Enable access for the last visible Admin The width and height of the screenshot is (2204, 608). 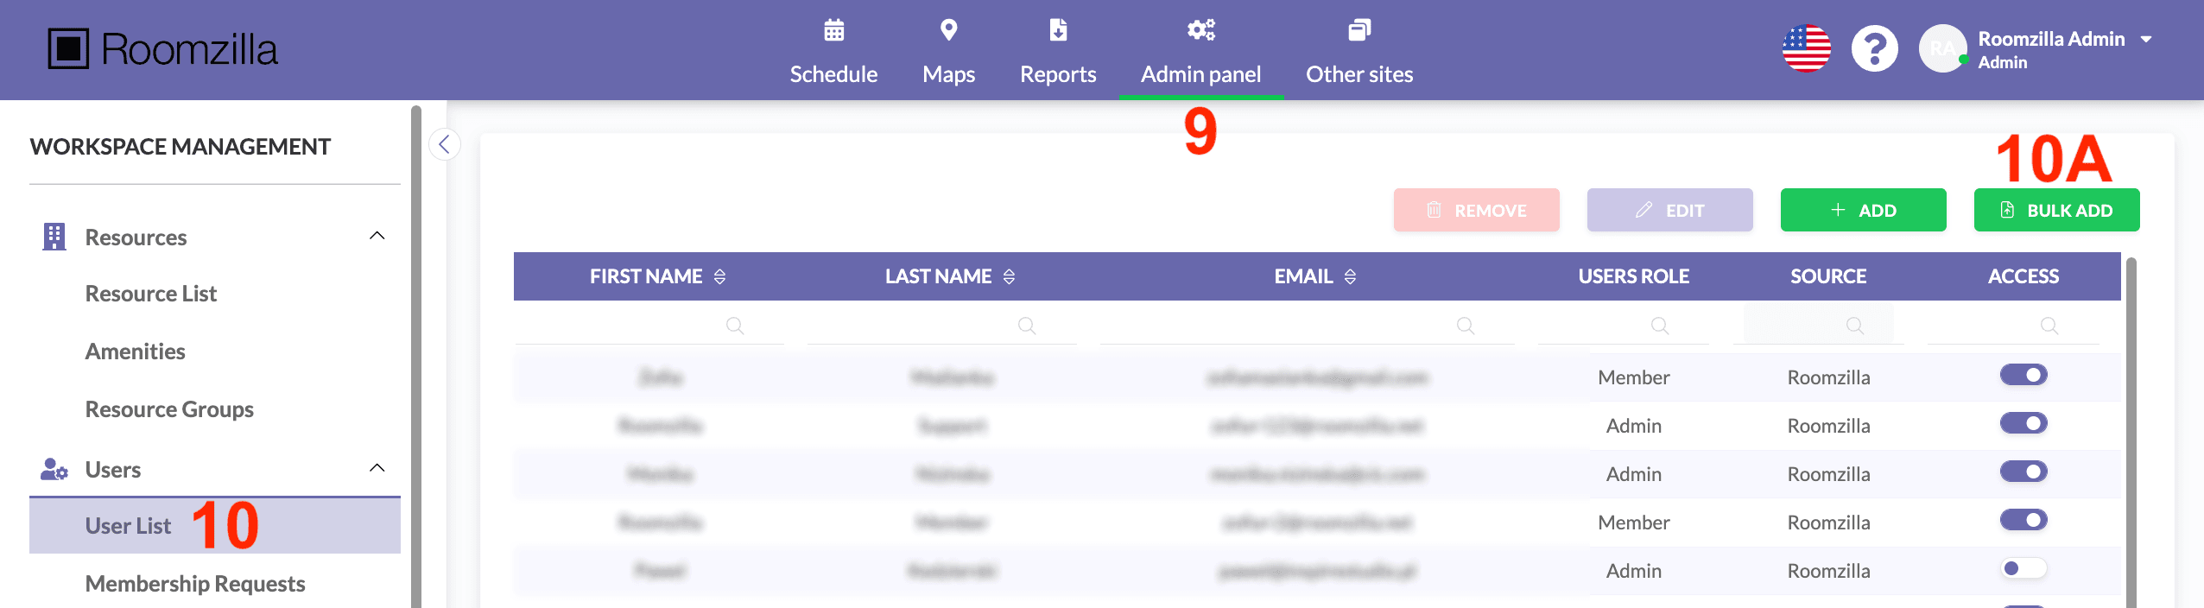[2023, 568]
